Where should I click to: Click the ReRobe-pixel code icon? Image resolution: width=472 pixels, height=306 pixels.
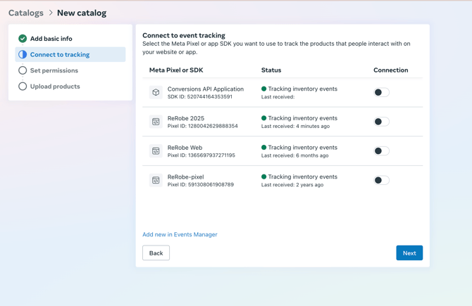[156, 180]
